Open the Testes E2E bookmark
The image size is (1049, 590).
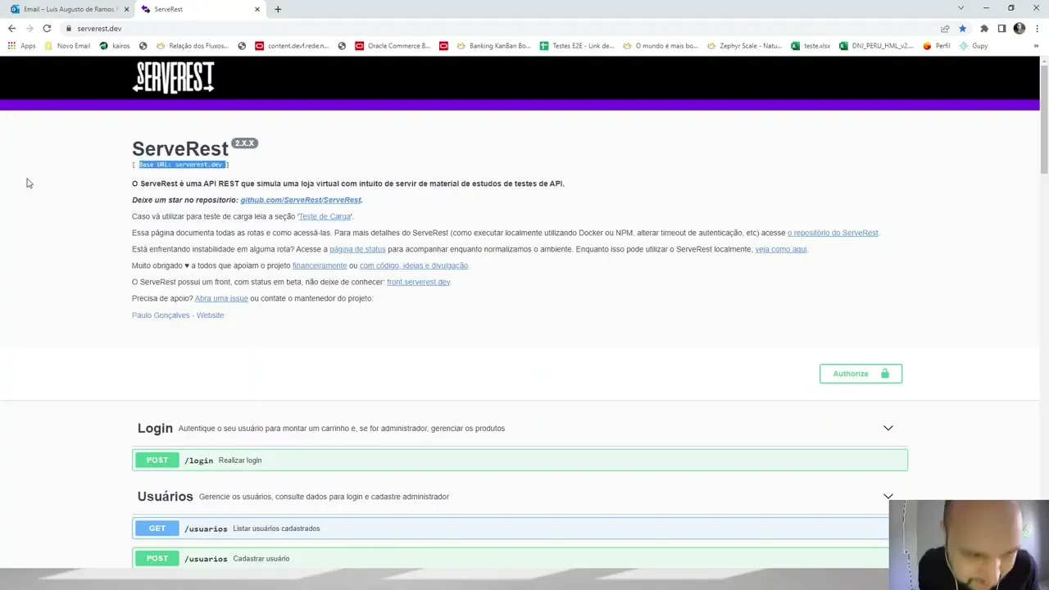coord(577,46)
